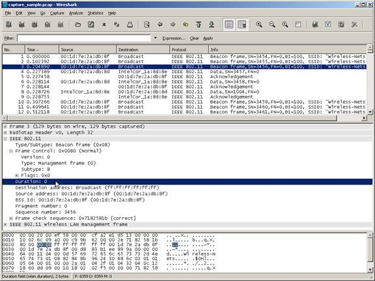This screenshot has width=375, height=281.
Task: Expand the Frame check sequence node
Action: click(x=11, y=218)
